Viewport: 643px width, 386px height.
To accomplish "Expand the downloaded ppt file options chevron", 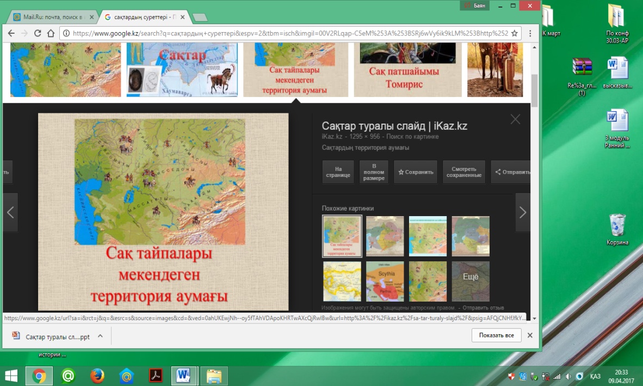I will (x=100, y=336).
